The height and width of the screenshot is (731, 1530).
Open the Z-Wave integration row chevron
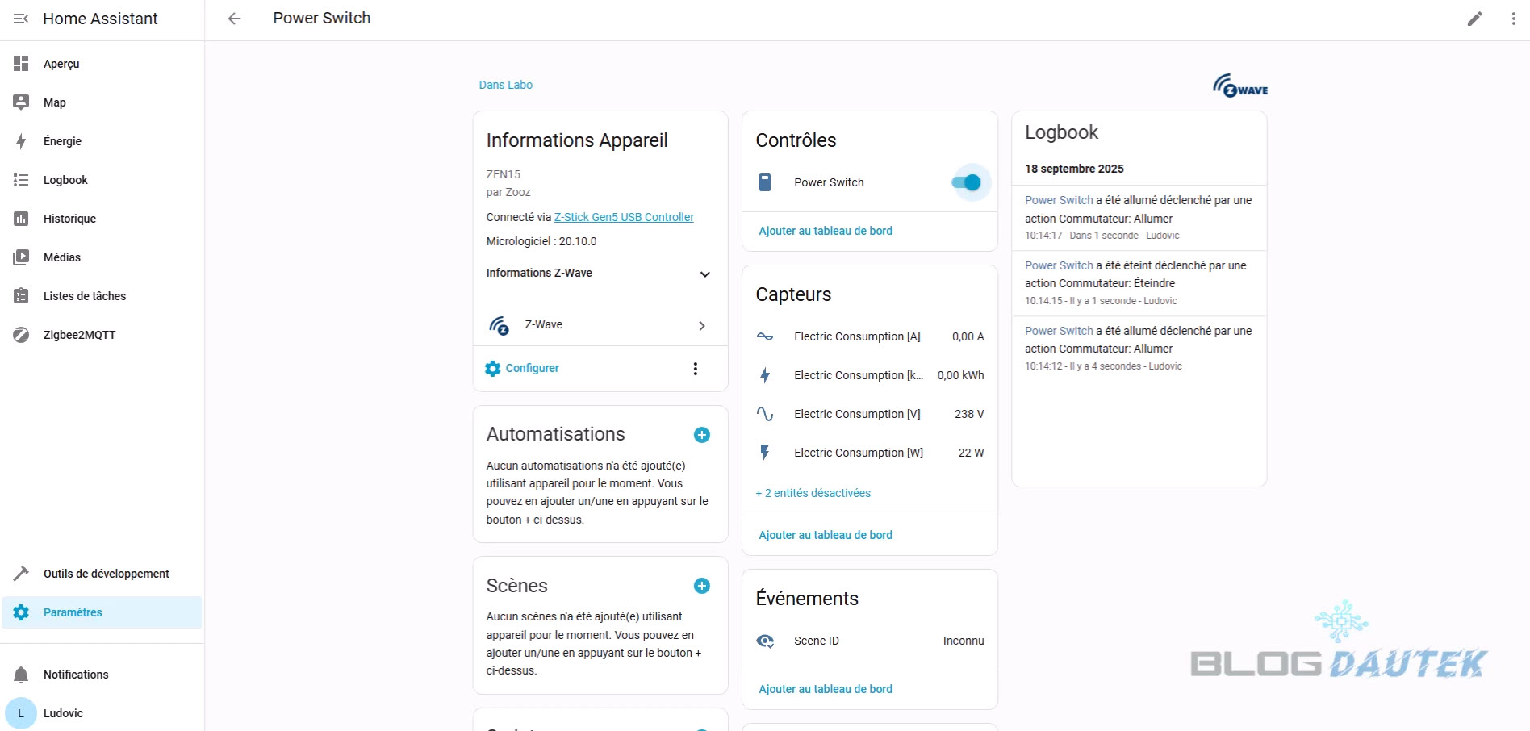[701, 325]
